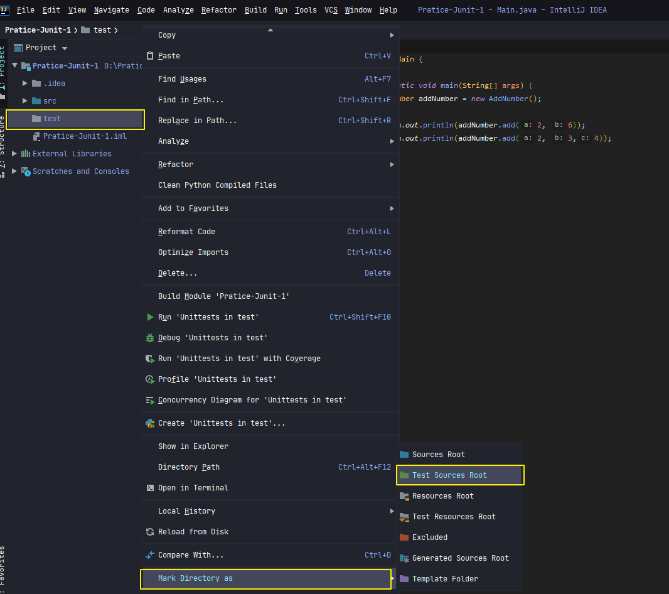Open the Copy submenu arrow

coord(392,35)
